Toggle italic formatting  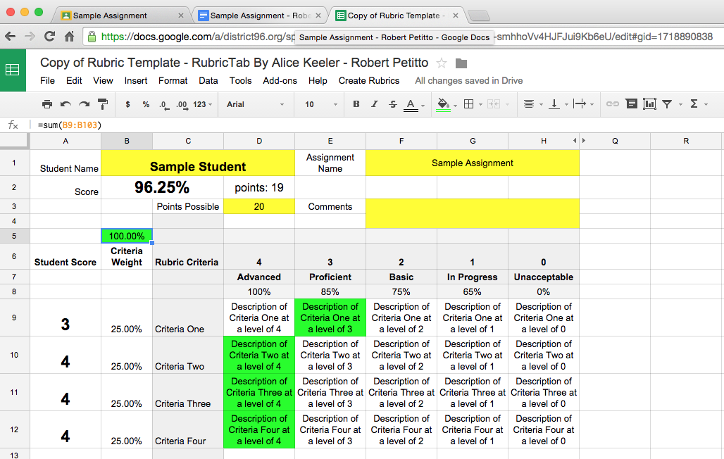point(375,104)
